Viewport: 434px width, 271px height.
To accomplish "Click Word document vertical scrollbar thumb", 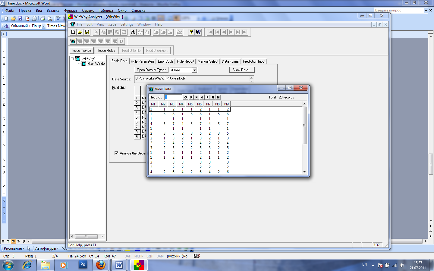I will [x=431, y=164].
